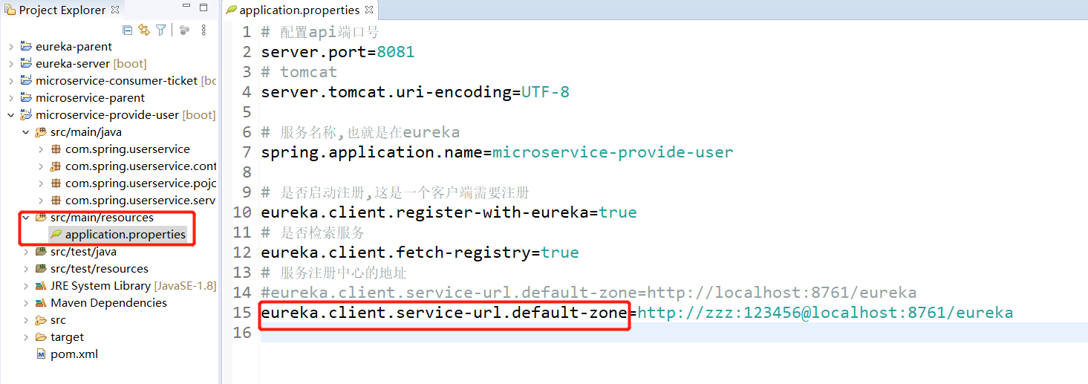Image resolution: width=1088 pixels, height=384 pixels.
Task: Click spring.application.name key in editor
Action: click(371, 152)
